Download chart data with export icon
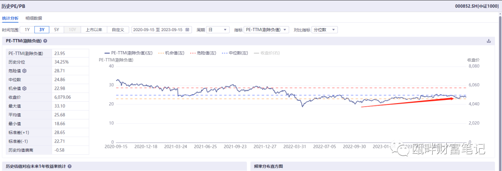Screen dimensions: 502x171 click(x=489, y=41)
